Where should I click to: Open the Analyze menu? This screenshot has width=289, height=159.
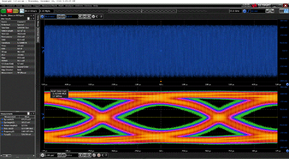[x=70, y=6]
